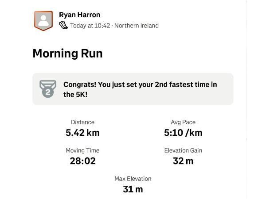Select the 28:02 moving time value
The height and width of the screenshot is (199, 266).
click(x=82, y=161)
